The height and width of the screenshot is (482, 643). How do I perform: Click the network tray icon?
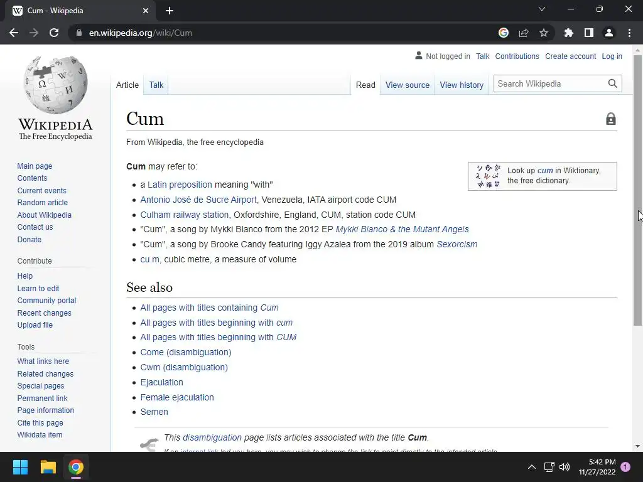(549, 467)
